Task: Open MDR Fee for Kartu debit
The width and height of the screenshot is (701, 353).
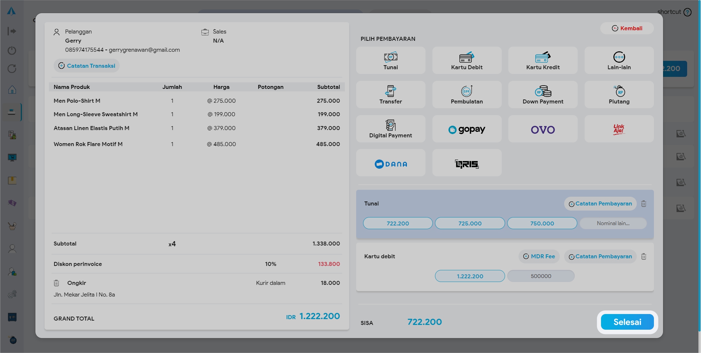Action: pyautogui.click(x=539, y=256)
